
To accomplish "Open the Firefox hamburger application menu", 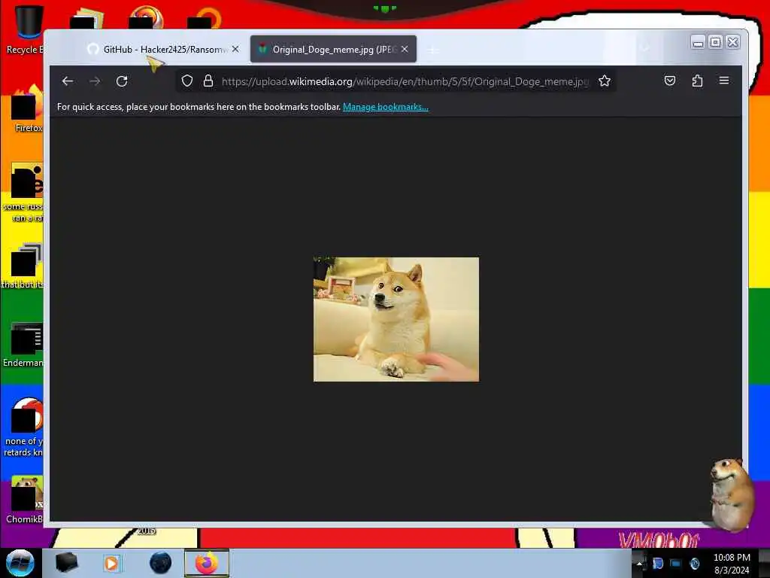I will point(724,81).
